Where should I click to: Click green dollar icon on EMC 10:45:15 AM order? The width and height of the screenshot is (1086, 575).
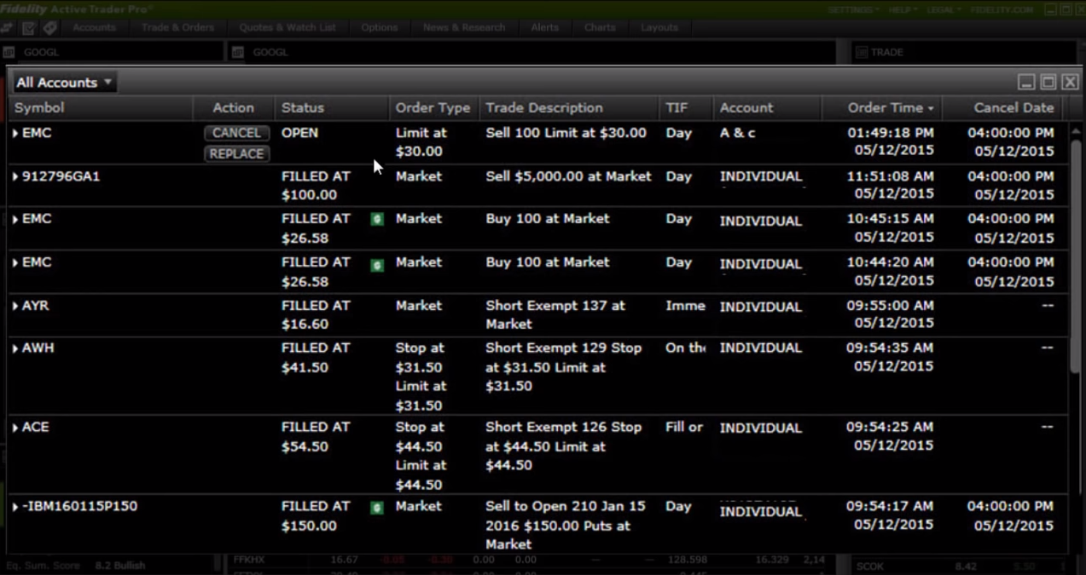pos(376,219)
